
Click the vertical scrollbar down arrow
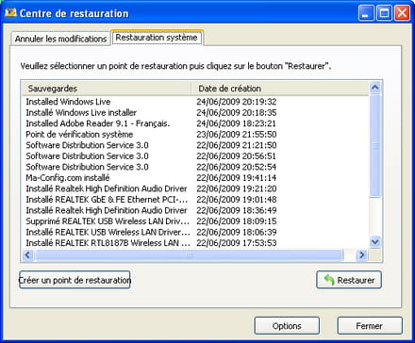(x=374, y=242)
